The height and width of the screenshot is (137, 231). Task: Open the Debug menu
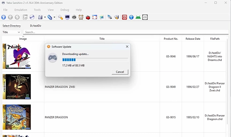(x=65, y=10)
